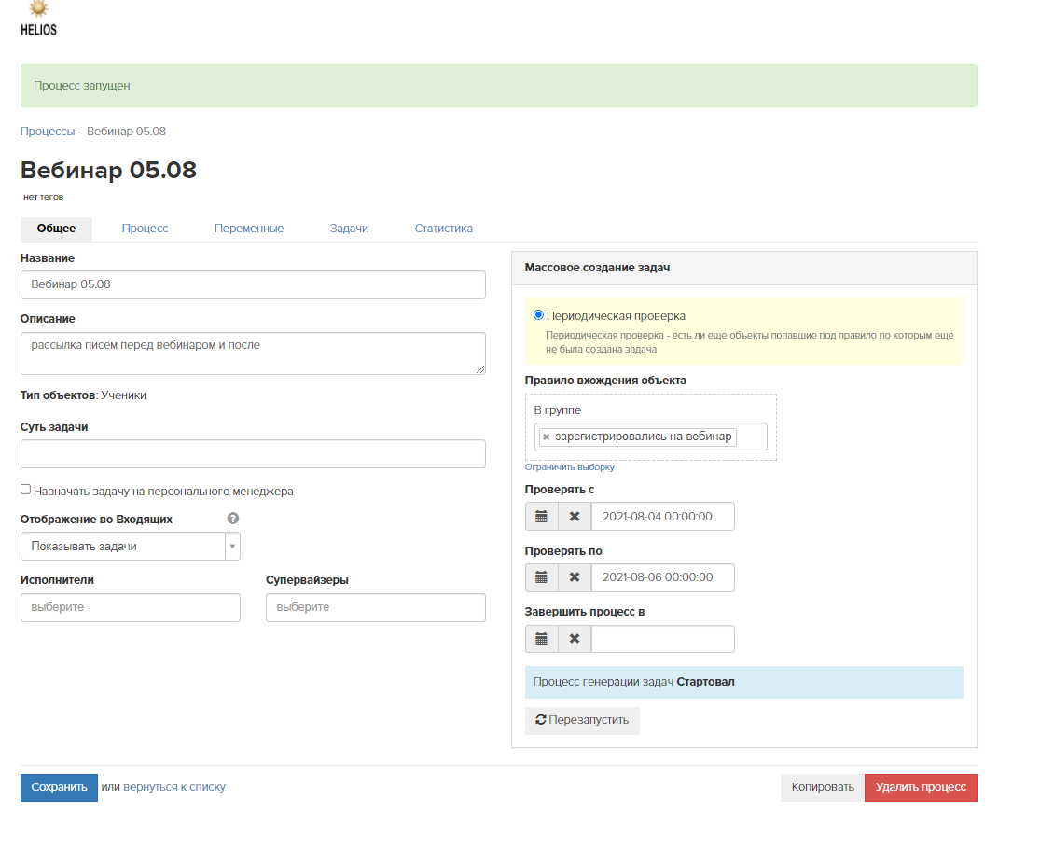The image size is (1040, 846).
Task: Follow the 'Ограничить выборку' link
Action: (x=569, y=467)
